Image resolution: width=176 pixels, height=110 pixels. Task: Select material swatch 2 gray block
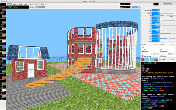pyautogui.click(x=3, y=18)
